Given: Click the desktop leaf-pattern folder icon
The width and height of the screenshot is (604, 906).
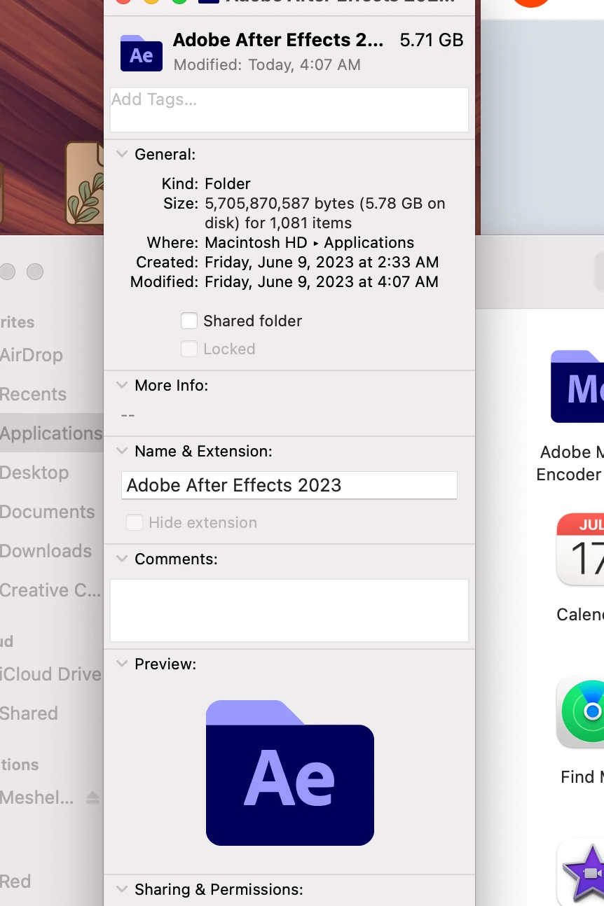Looking at the screenshot, I should pos(85,183).
